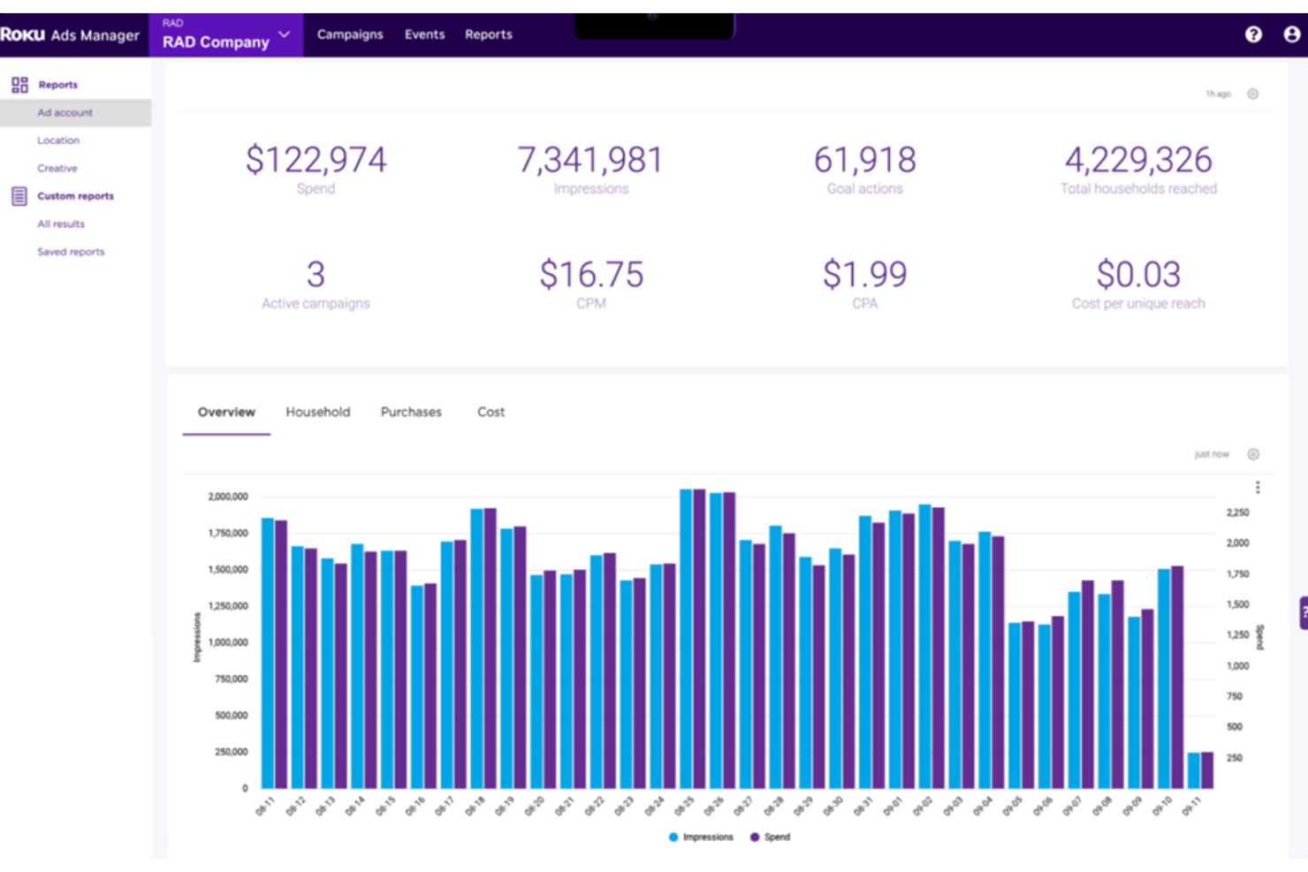Open Saved reports in sidebar
Viewport: 1308px width, 872px height.
pos(71,252)
